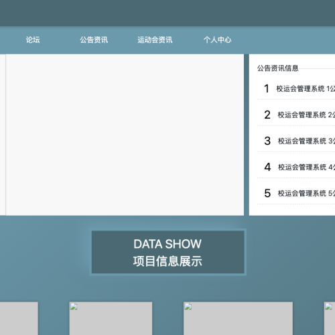Open announcement 校运会管理系统 3
335x335 pixels.
click(x=306, y=141)
